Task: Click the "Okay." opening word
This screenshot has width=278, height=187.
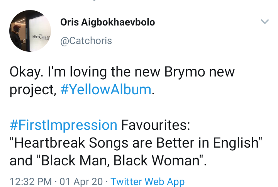Action: click(x=26, y=72)
